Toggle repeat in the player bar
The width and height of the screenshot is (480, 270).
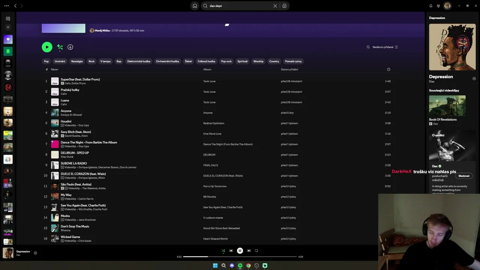click(256, 251)
